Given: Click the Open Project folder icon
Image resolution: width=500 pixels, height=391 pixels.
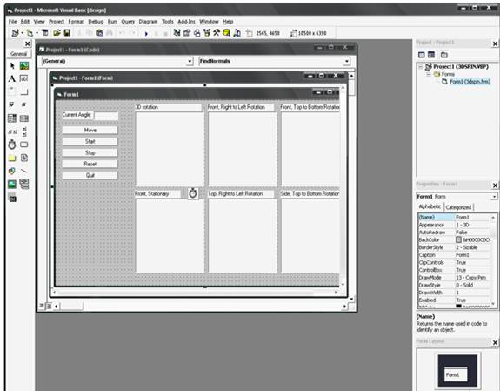Looking at the screenshot, I should coord(57,33).
